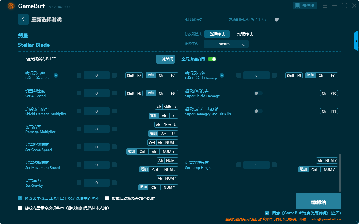Select 普通模式 normal mode tab
Viewport: 359px width, 224px height.
(x=217, y=34)
